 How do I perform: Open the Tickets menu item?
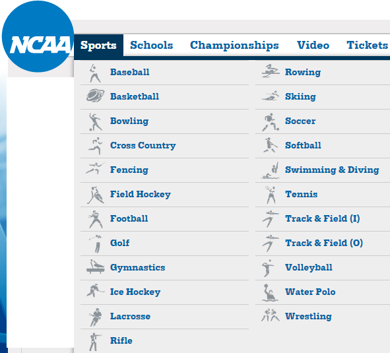[367, 46]
